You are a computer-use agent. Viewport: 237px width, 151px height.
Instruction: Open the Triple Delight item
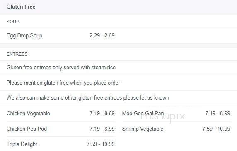click(x=22, y=144)
